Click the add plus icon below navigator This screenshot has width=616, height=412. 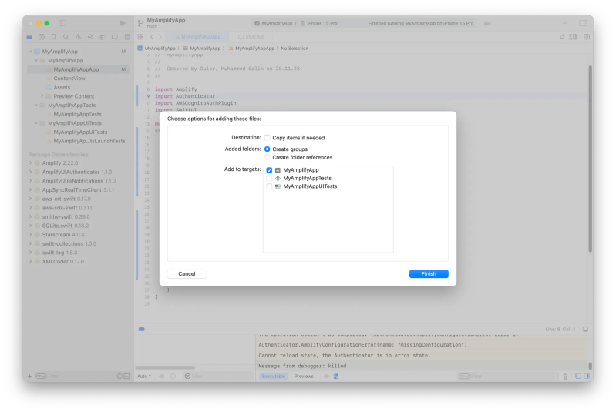pos(30,377)
